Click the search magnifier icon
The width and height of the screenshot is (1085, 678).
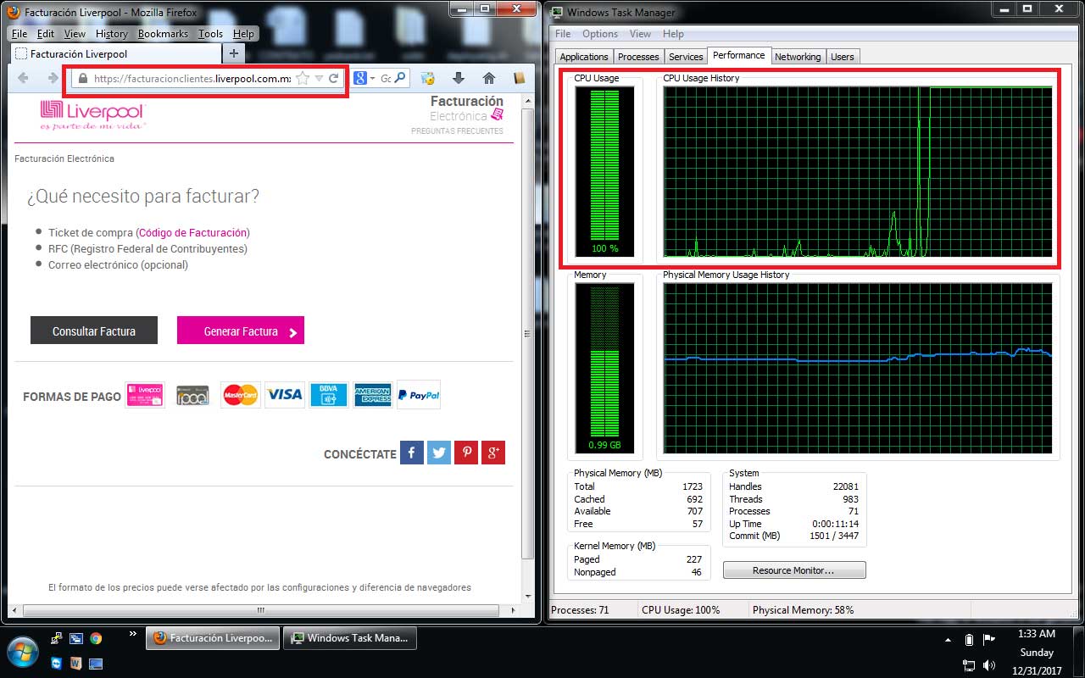(400, 78)
